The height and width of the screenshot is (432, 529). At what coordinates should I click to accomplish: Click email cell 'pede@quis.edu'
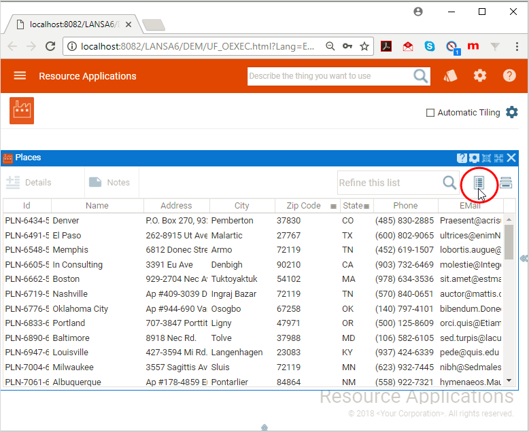tap(469, 353)
